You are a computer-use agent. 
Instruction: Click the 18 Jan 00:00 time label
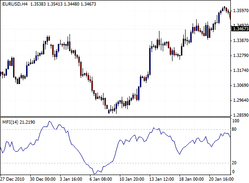pos(191,179)
